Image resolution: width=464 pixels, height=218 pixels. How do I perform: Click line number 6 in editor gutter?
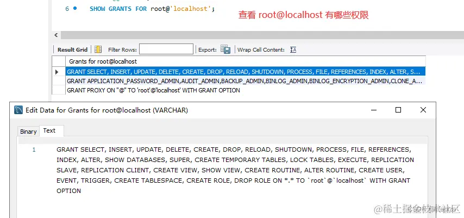(x=67, y=9)
